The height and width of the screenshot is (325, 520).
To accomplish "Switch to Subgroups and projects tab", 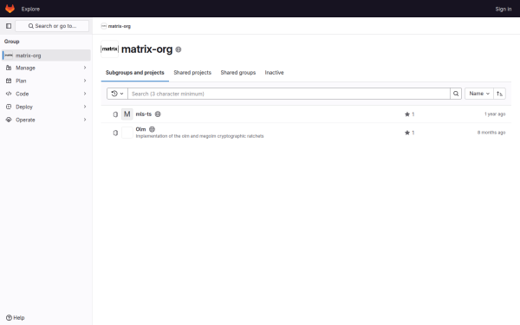I will coord(135,73).
